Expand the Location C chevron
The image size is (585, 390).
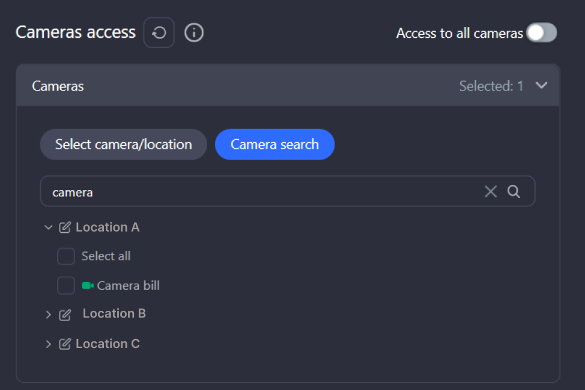[49, 344]
